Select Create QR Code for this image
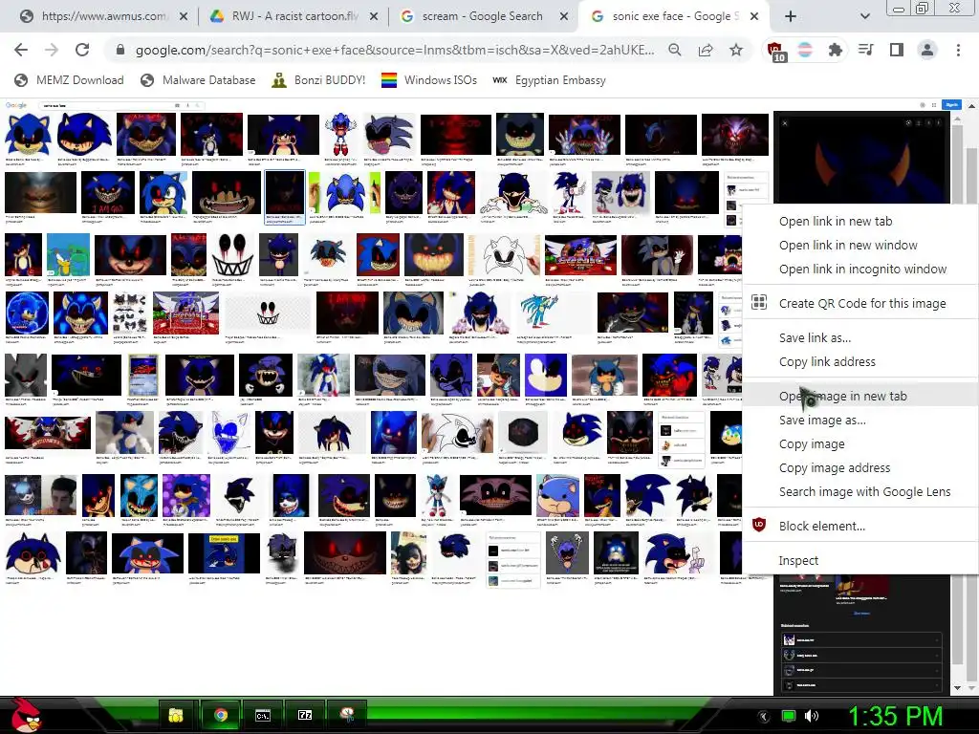This screenshot has width=979, height=734. pos(862,303)
